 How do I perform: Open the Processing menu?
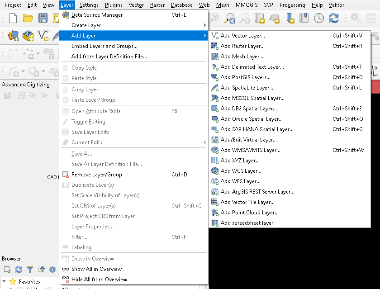(x=292, y=5)
